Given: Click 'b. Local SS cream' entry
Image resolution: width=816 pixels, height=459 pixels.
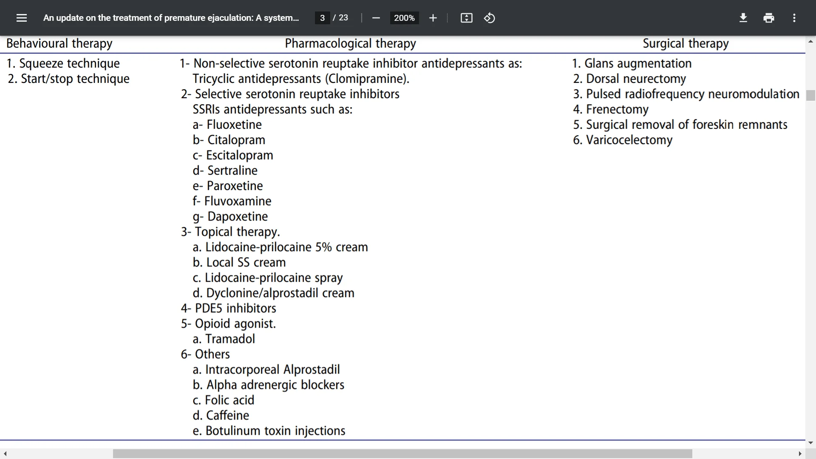Looking at the screenshot, I should pyautogui.click(x=239, y=262).
